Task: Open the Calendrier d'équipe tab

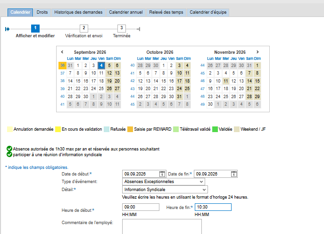Action: coord(208,12)
